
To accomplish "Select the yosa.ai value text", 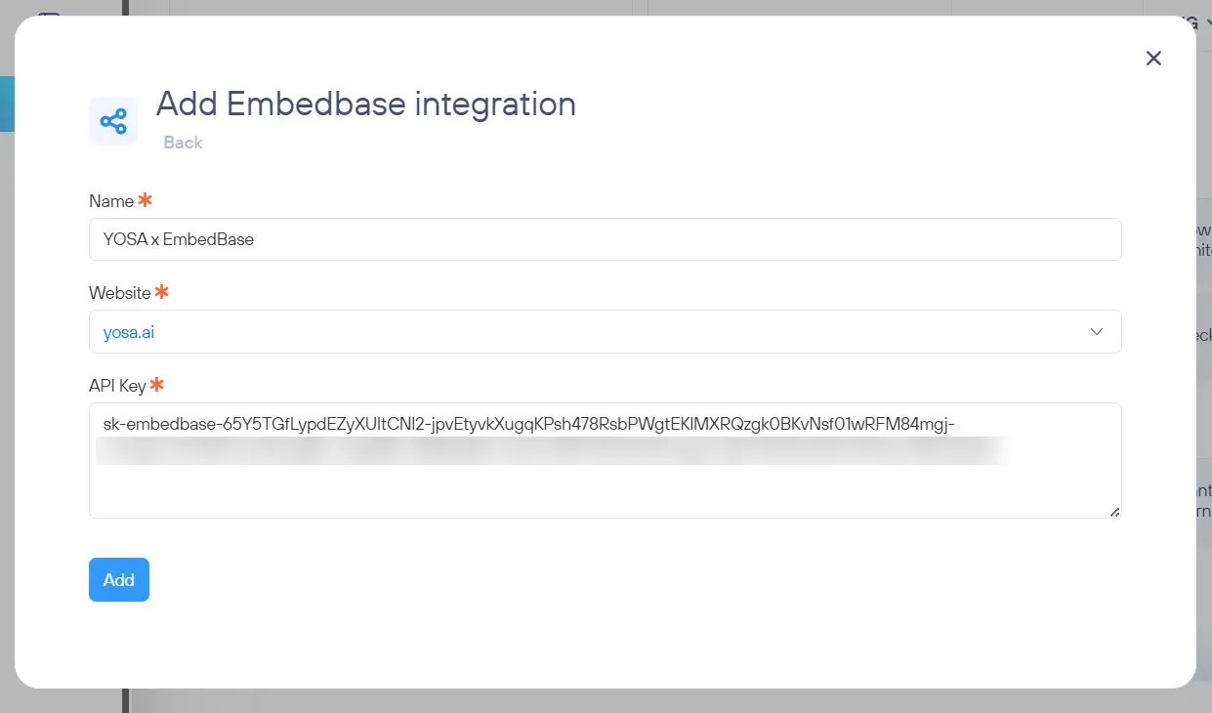I will point(129,332).
